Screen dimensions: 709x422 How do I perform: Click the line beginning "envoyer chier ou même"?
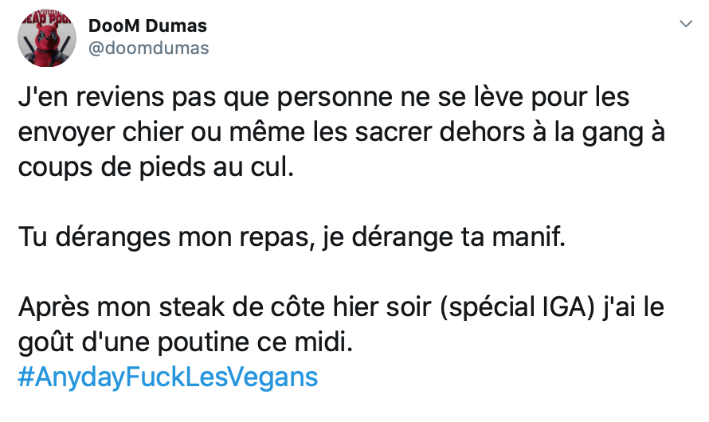point(342,132)
